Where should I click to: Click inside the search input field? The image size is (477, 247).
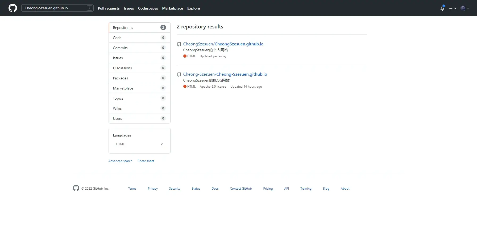click(53, 8)
